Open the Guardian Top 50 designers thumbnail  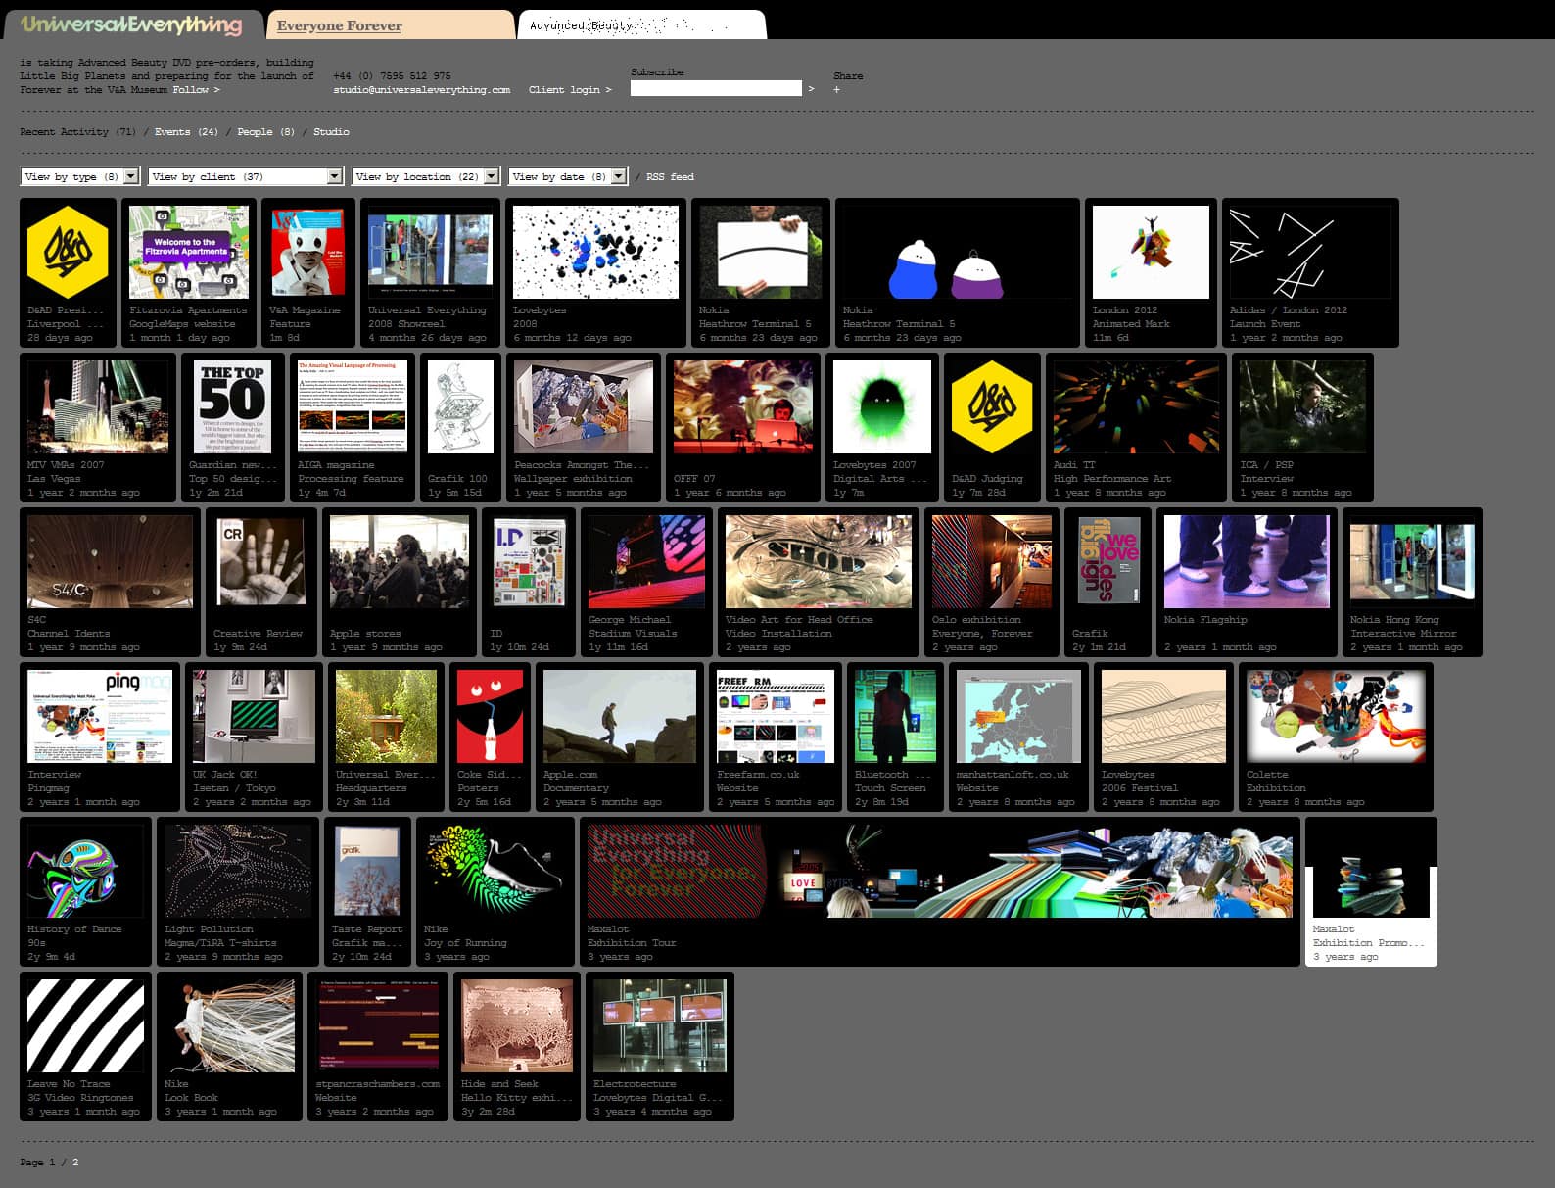232,406
